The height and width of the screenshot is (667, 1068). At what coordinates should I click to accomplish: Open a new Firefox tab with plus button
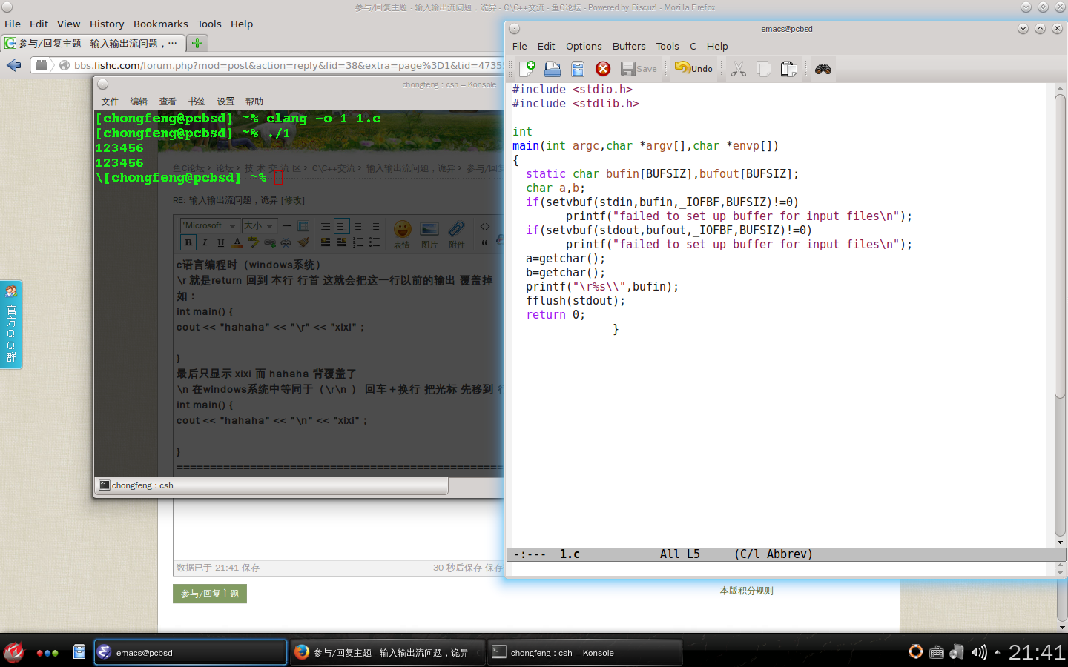pyautogui.click(x=197, y=43)
